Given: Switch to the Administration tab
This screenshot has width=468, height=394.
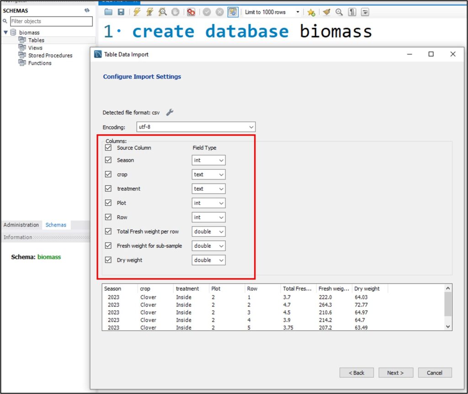Looking at the screenshot, I should [x=21, y=225].
